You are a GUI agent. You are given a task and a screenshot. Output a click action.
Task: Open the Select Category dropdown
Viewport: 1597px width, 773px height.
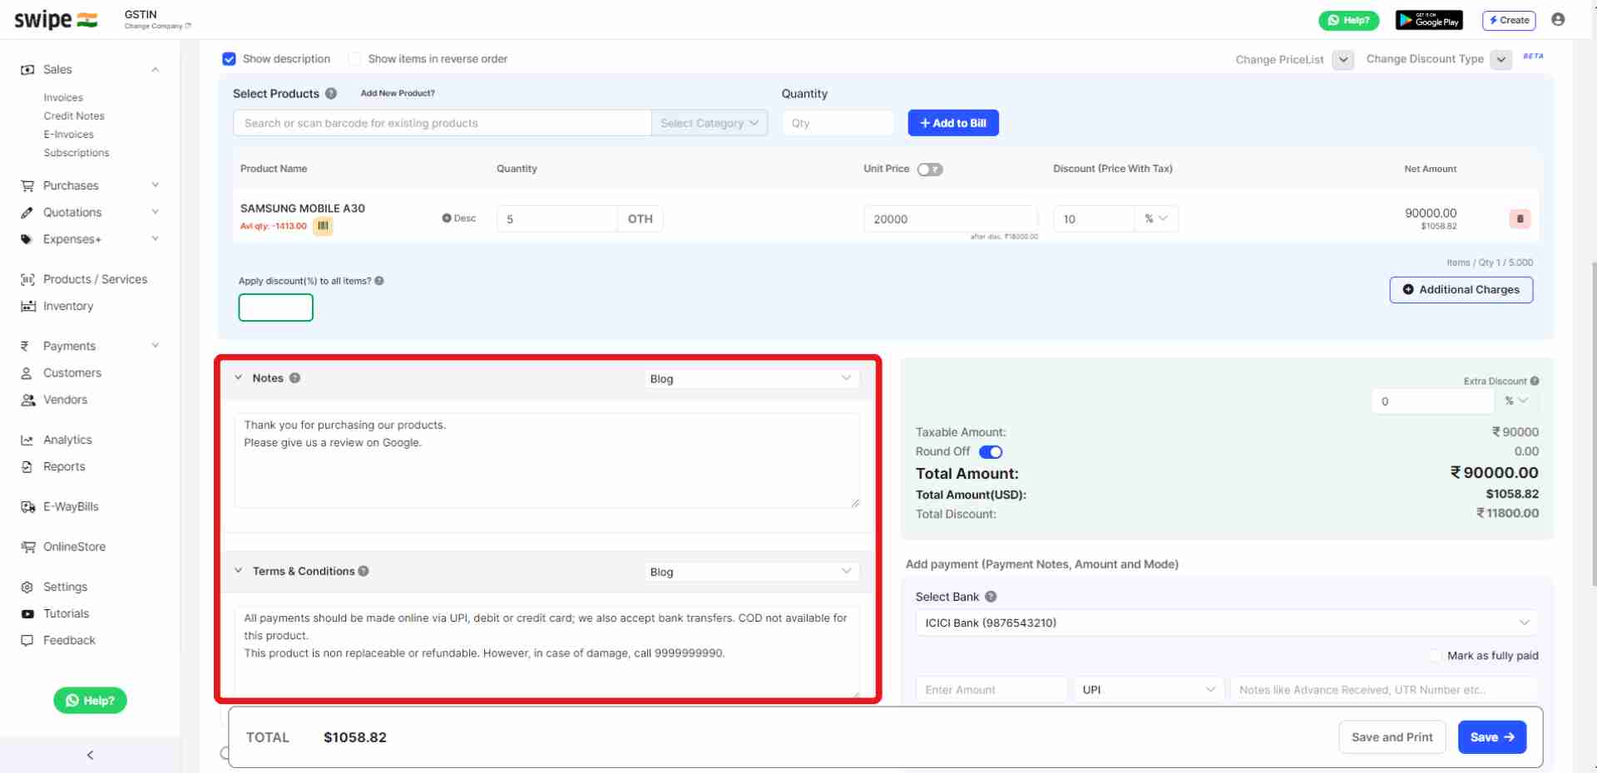[x=710, y=123]
